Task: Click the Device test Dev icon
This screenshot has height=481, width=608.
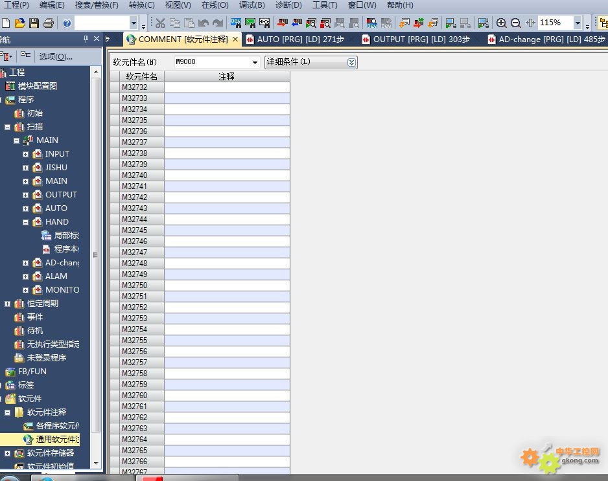Action: 372,23
